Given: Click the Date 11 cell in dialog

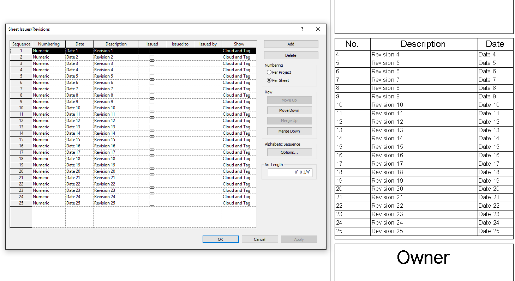Looking at the screenshot, I should pos(79,114).
